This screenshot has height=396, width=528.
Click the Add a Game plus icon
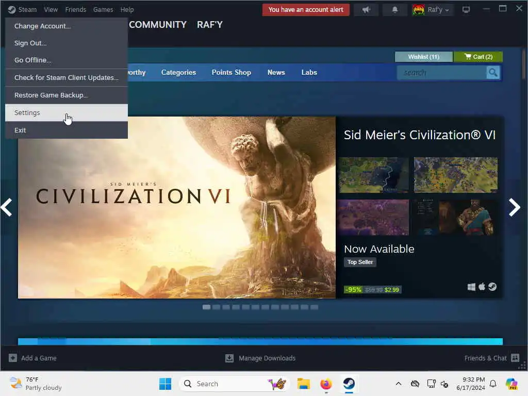click(x=13, y=358)
